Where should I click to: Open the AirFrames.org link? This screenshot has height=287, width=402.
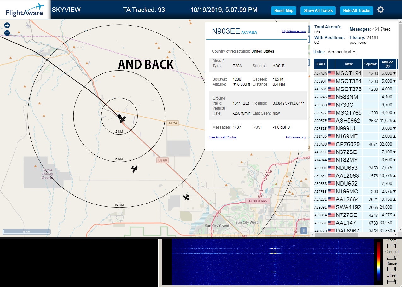[x=295, y=137]
